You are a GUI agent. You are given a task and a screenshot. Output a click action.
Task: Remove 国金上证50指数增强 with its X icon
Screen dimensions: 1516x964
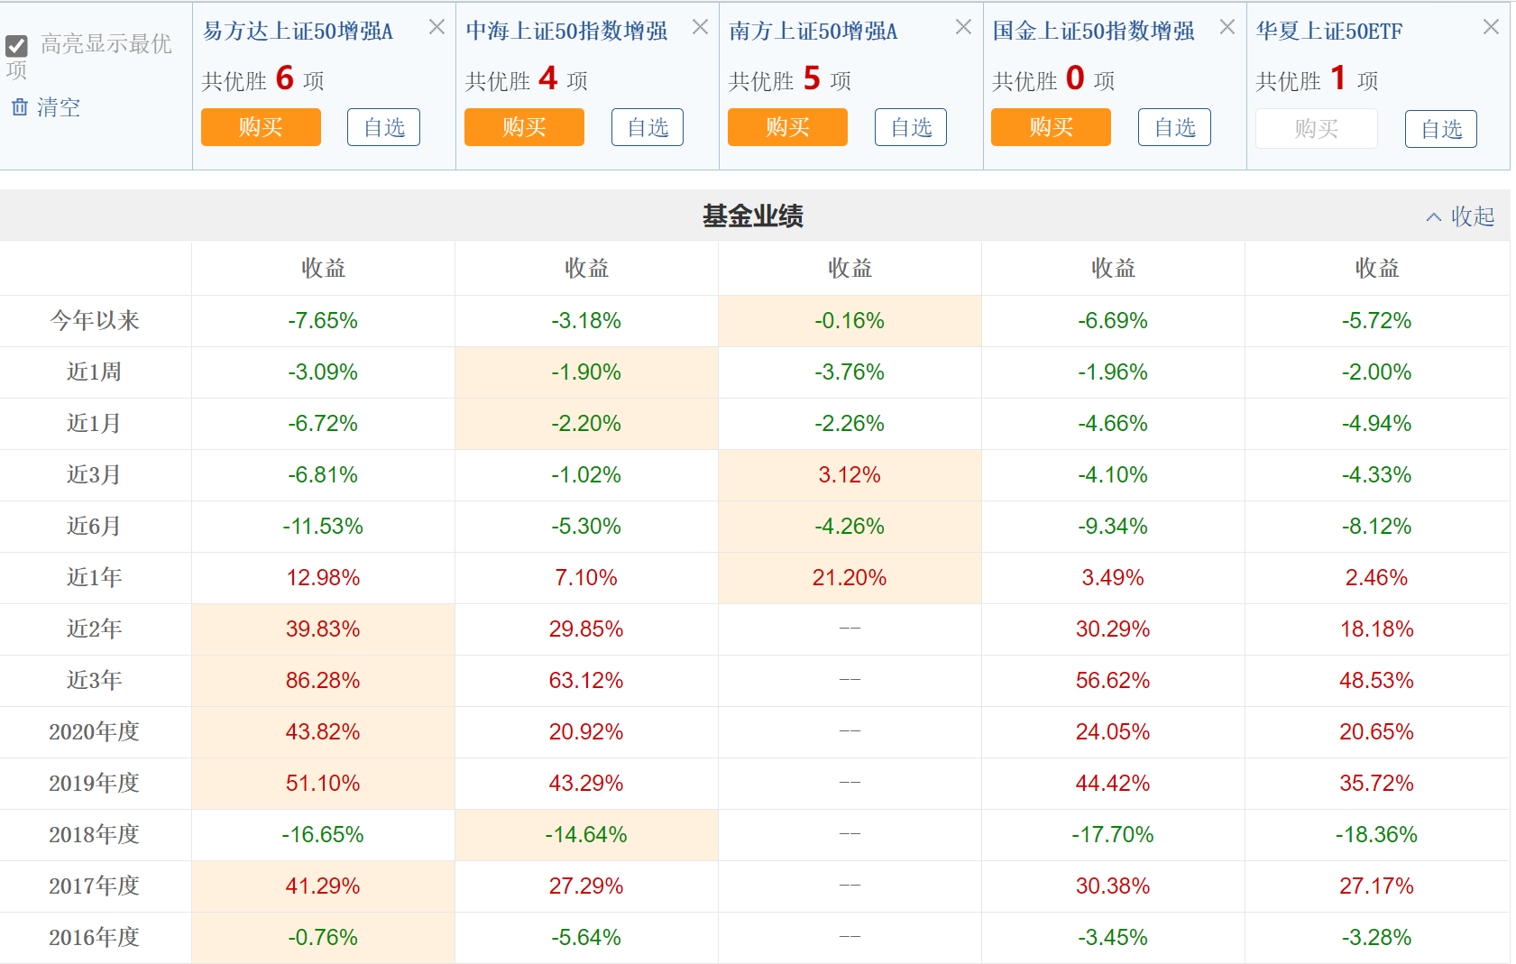(x=1227, y=27)
